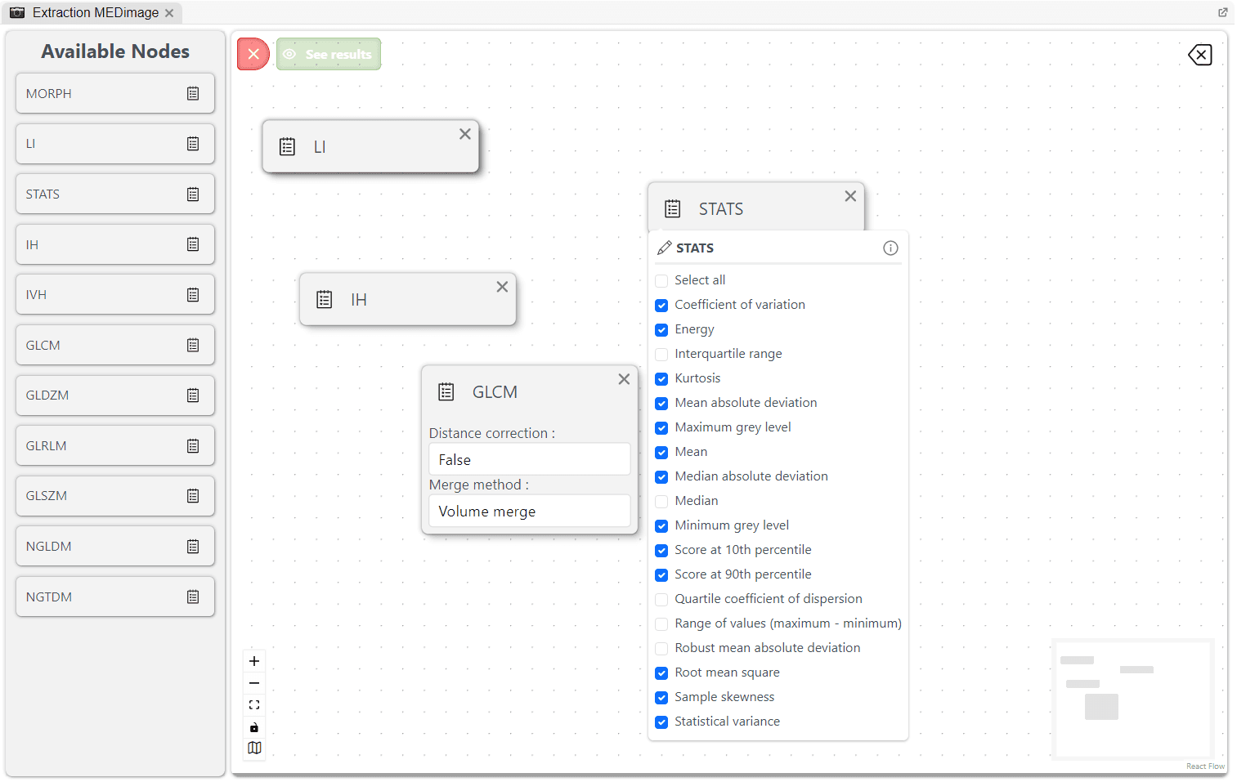Close the IH node
The image size is (1237, 782).
pos(502,286)
